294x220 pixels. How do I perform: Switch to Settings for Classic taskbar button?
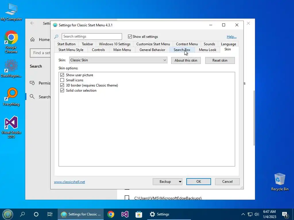[x=81, y=214]
